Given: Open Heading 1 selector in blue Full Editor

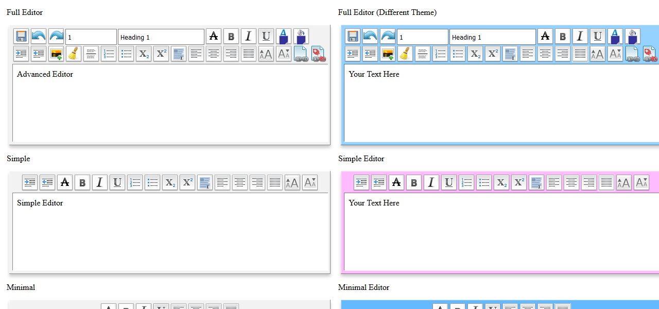Looking at the screenshot, I should tap(493, 37).
